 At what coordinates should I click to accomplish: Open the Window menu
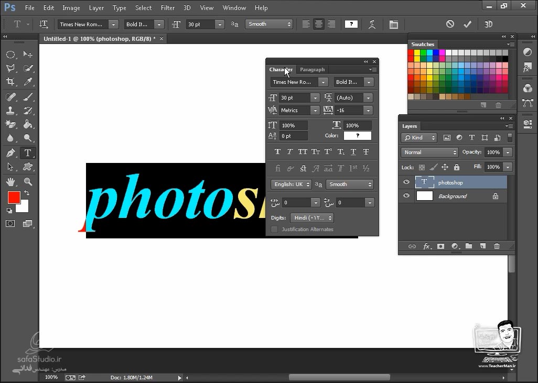click(234, 7)
